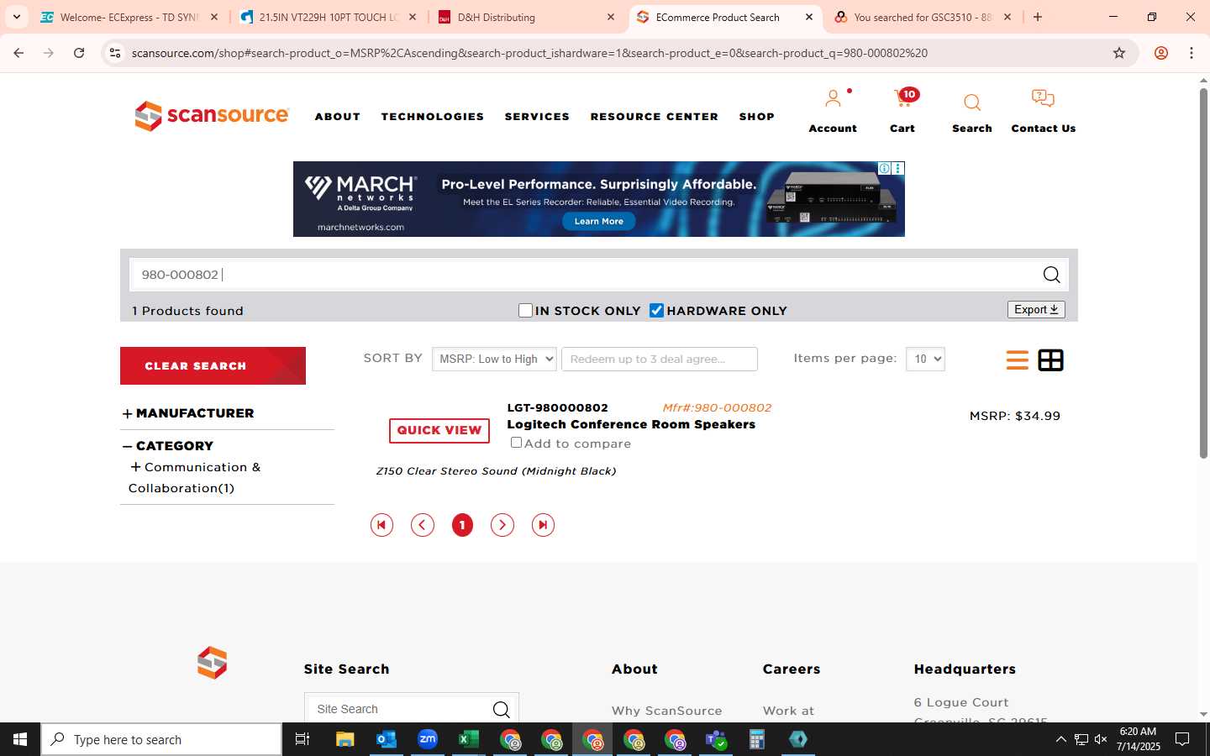This screenshot has height=756, width=1210.
Task: Select page 1 pagination circle
Action: coord(462,525)
